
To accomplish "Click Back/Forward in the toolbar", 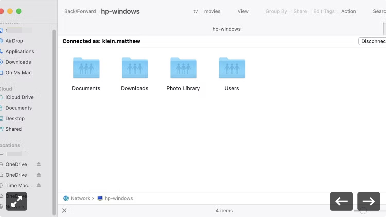I will pyautogui.click(x=80, y=11).
